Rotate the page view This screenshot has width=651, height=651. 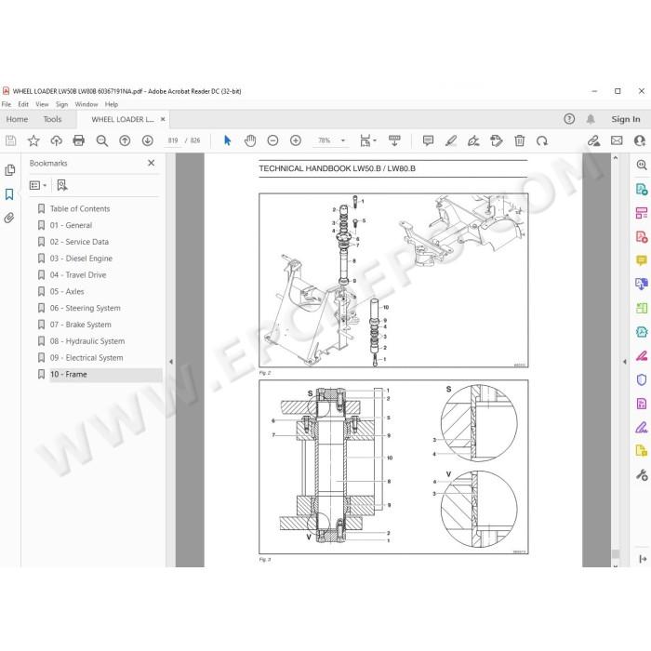tap(542, 140)
